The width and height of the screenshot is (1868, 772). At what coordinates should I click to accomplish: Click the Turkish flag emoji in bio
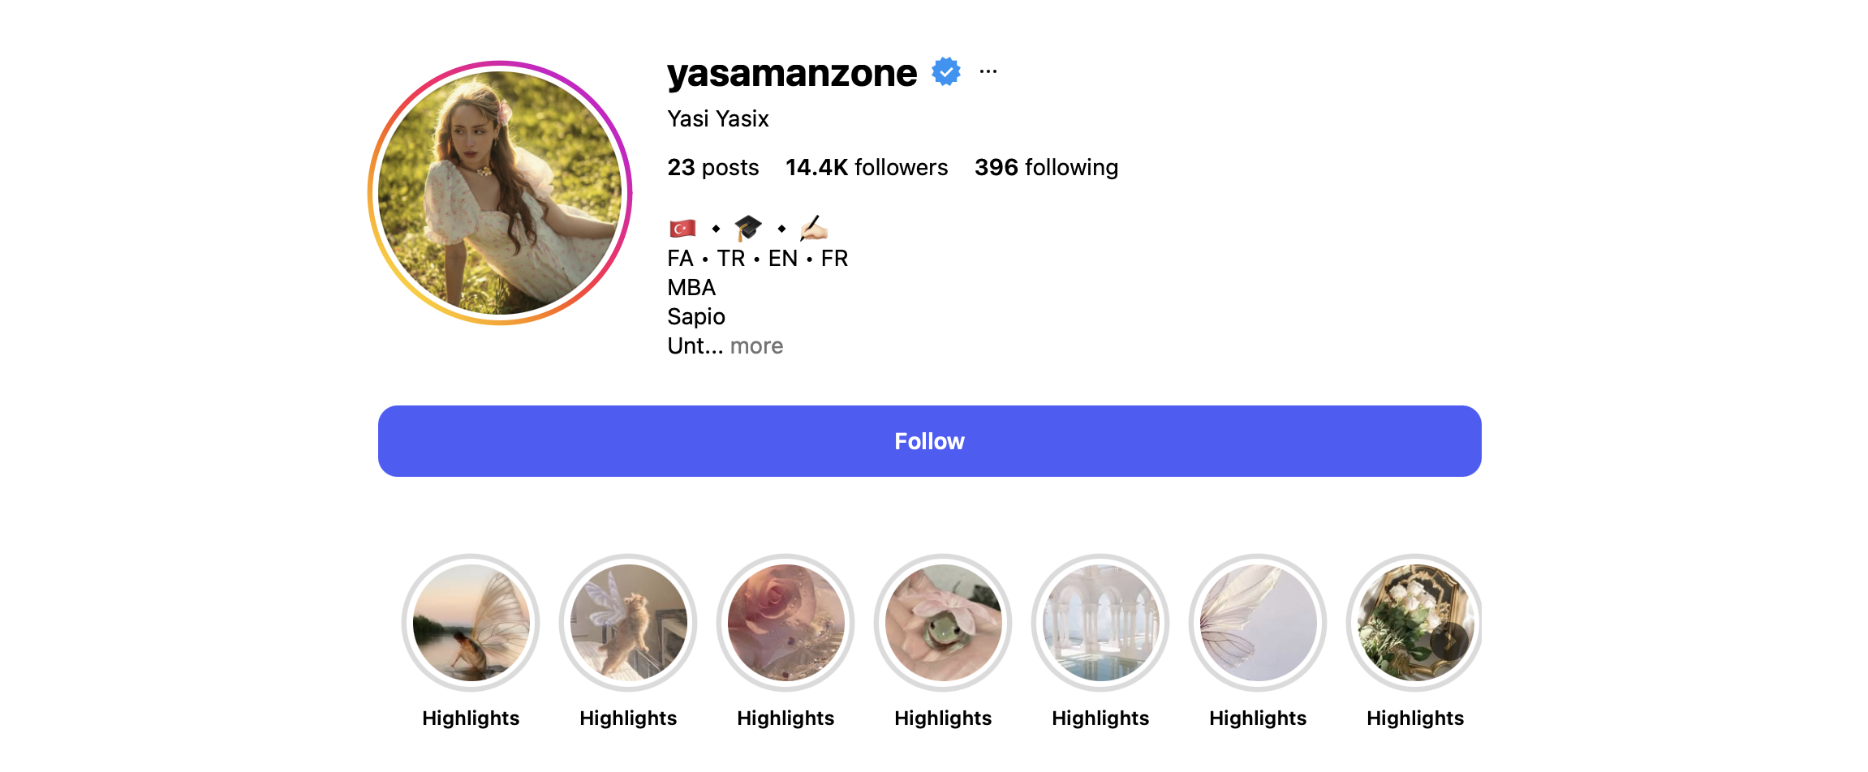coord(682,229)
